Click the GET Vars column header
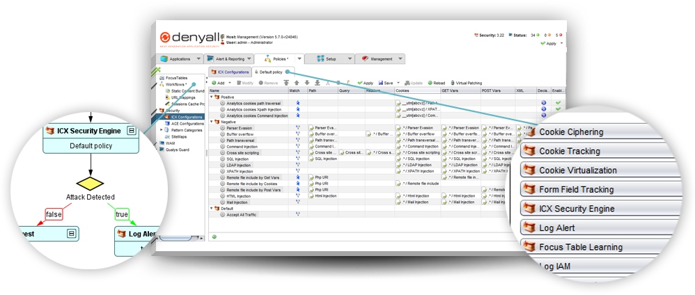 pyautogui.click(x=461, y=90)
